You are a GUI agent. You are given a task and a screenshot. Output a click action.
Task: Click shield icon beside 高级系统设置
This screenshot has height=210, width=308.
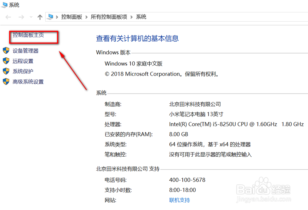point(6,81)
